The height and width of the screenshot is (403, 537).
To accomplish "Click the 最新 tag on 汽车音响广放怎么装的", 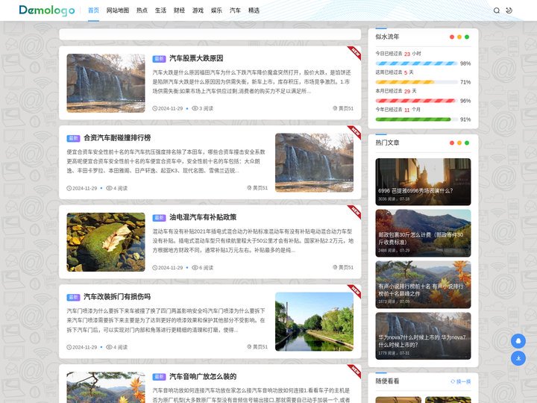I will (160, 377).
